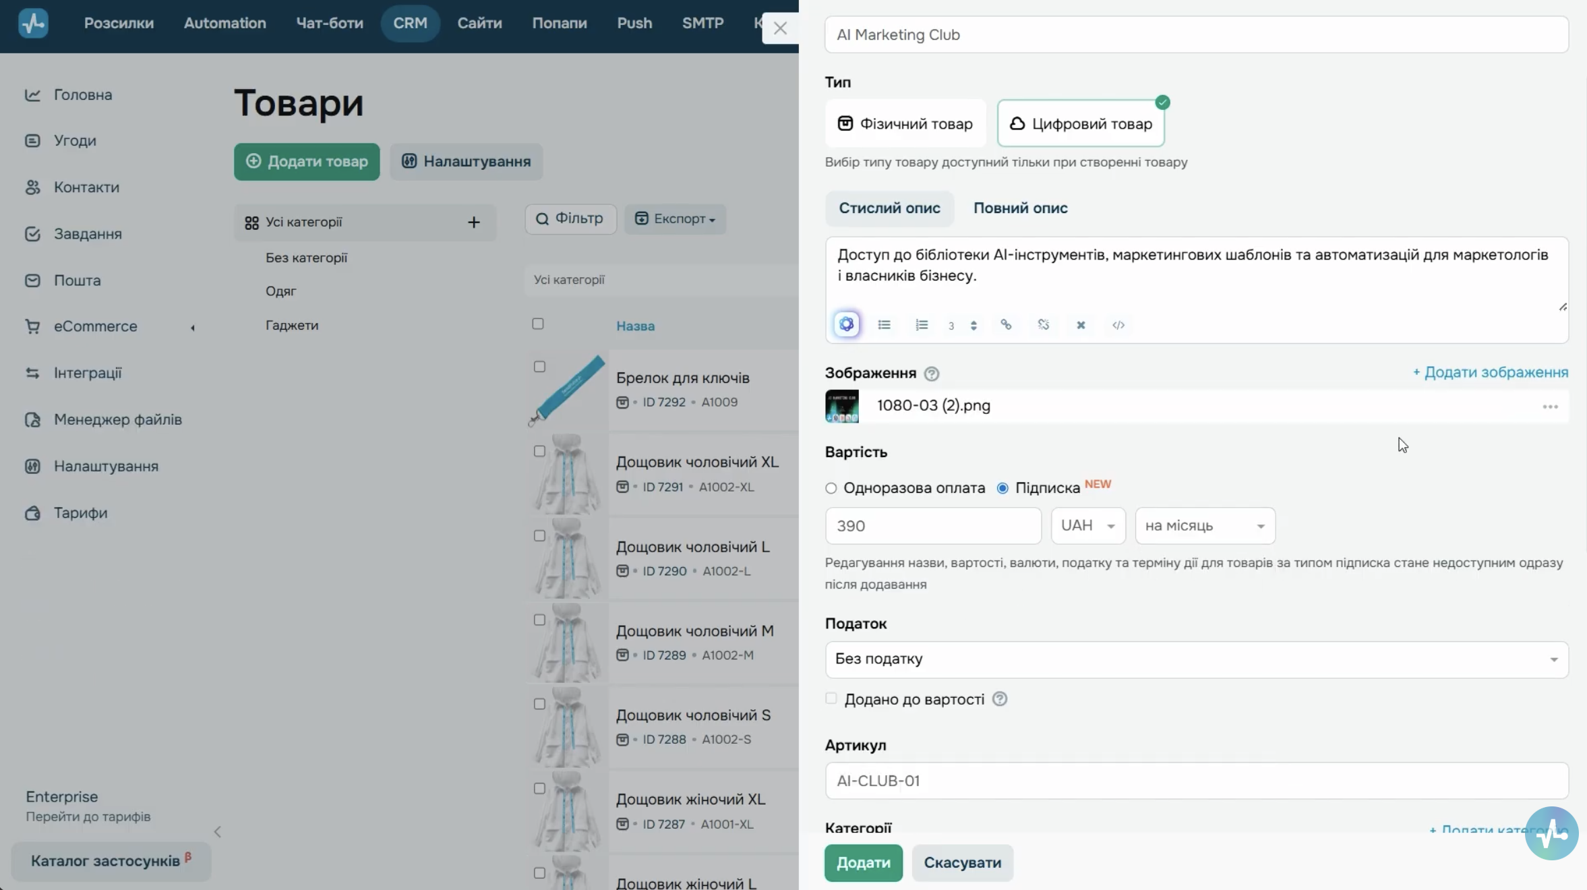Open the help tooltip for Додано до вартості
1587x890 pixels.
(1000, 699)
